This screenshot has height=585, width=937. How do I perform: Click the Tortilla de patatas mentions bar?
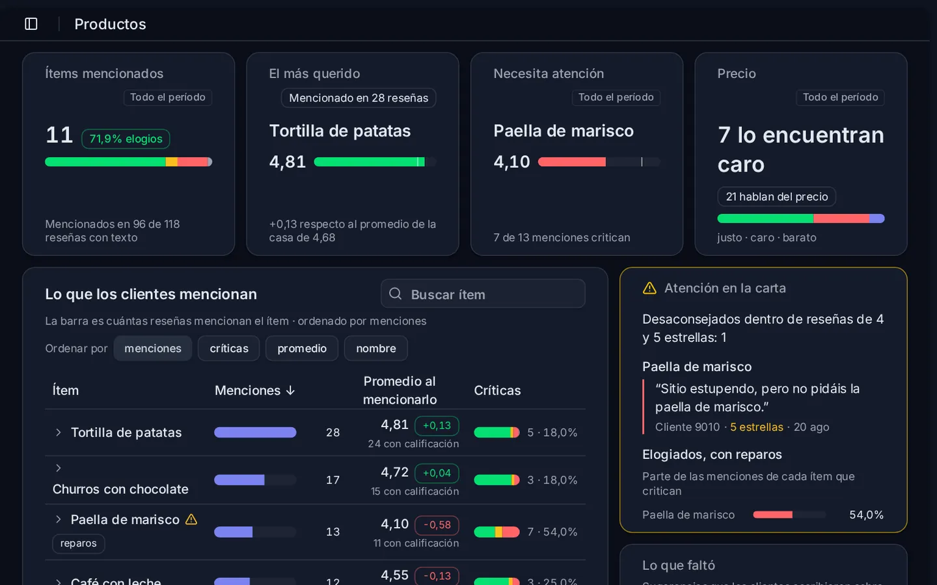pyautogui.click(x=255, y=432)
